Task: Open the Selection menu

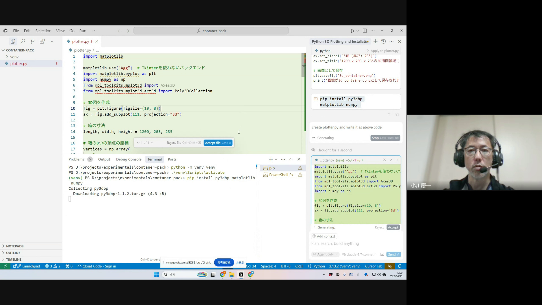Action: [x=43, y=31]
